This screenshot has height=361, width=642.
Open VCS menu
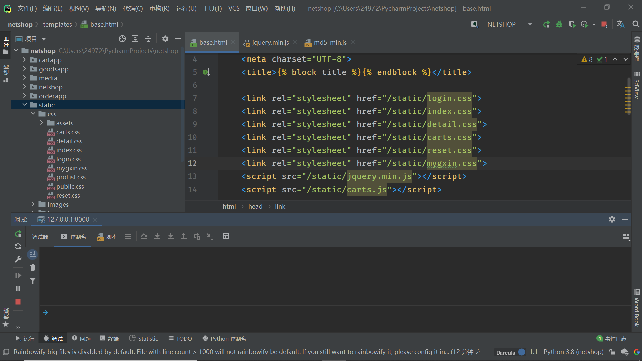(x=234, y=8)
